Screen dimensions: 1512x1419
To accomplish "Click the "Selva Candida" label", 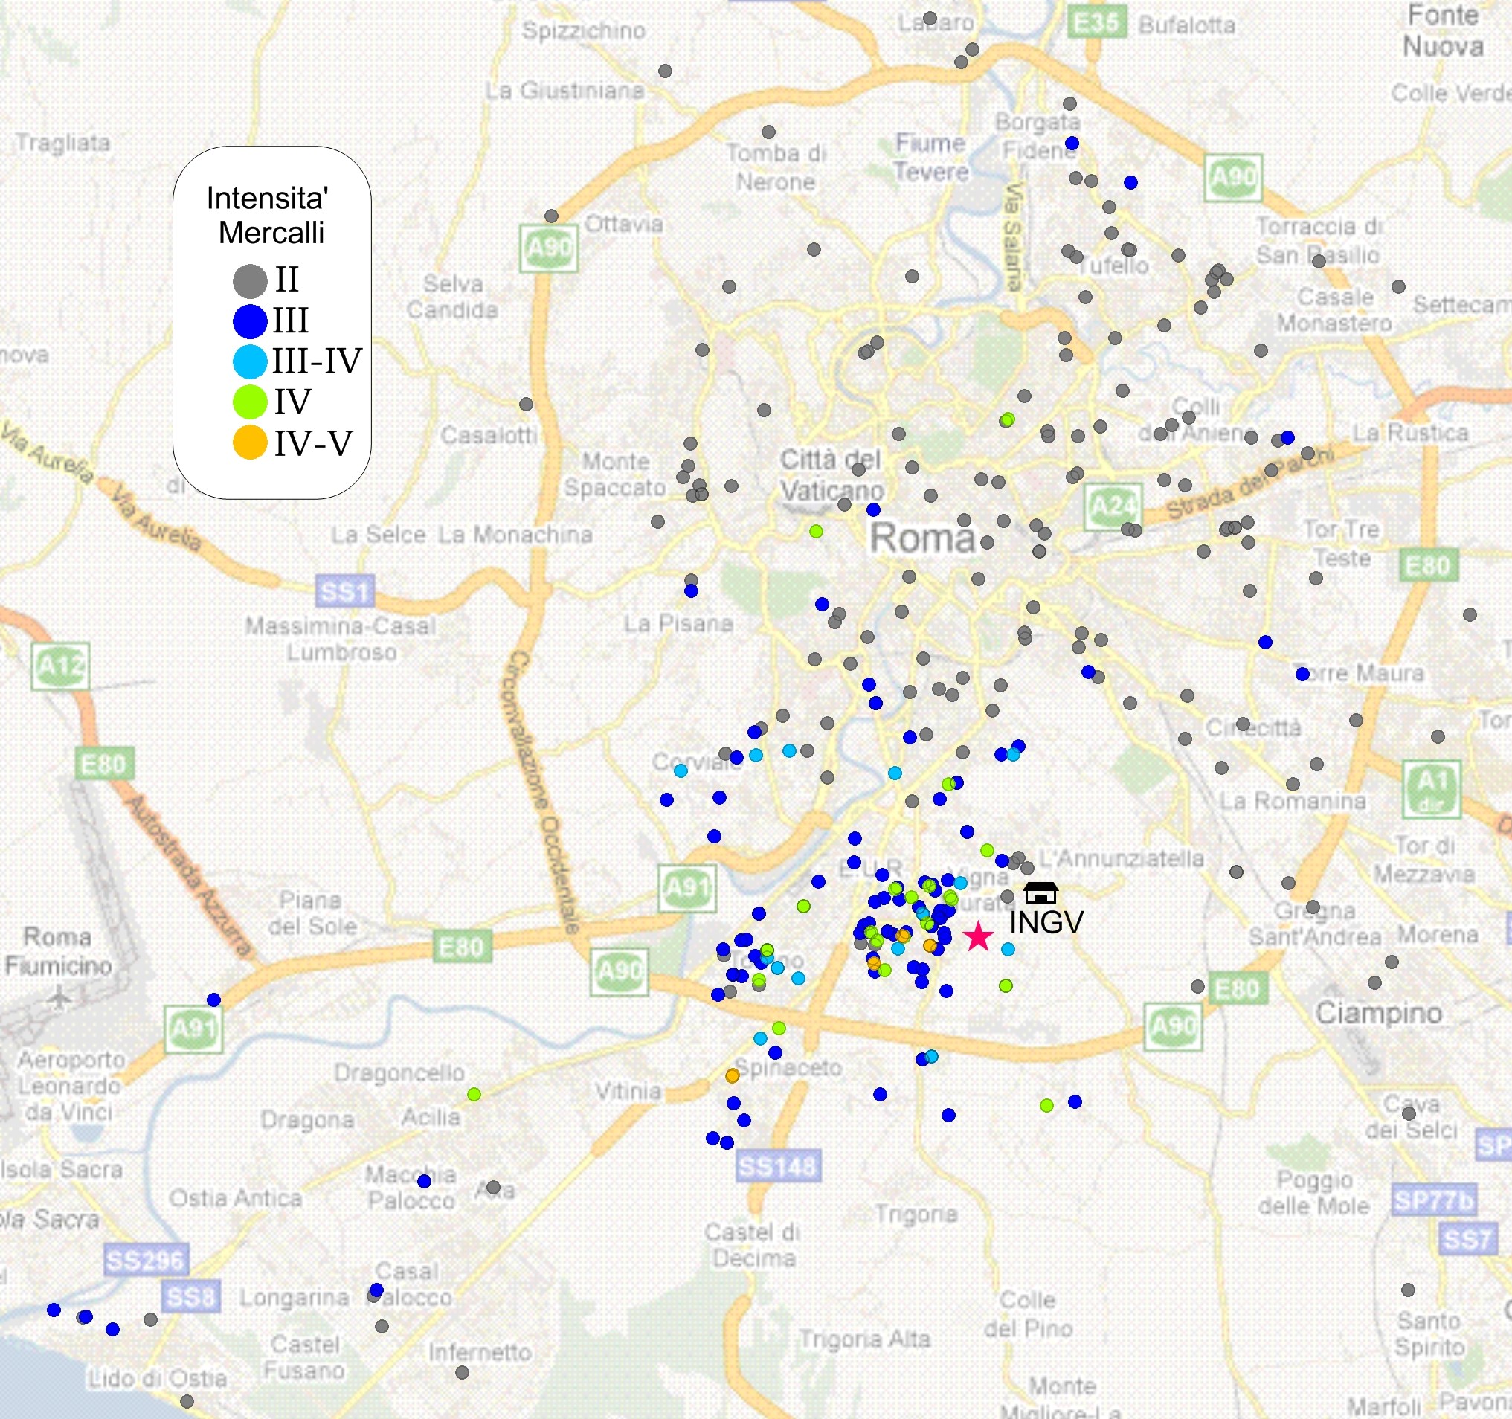I will coord(452,297).
